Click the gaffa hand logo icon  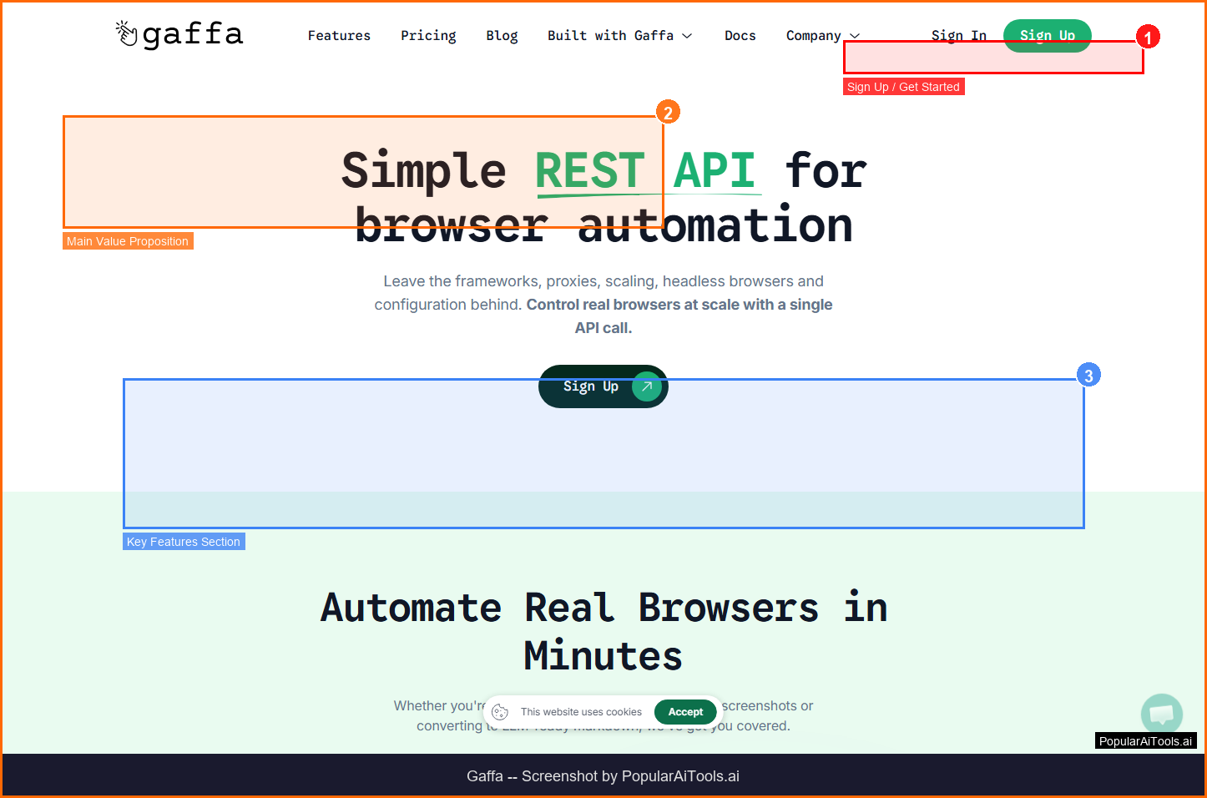point(126,33)
